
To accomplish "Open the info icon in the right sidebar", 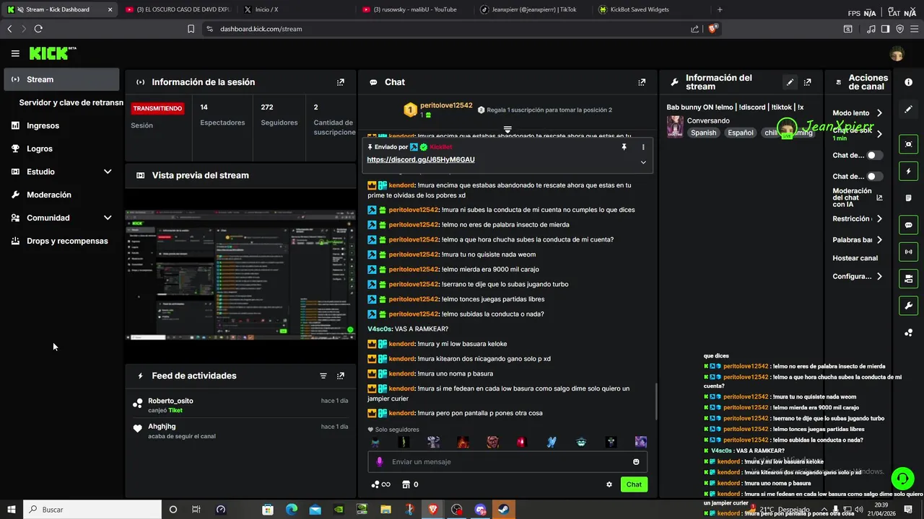I will tap(908, 82).
